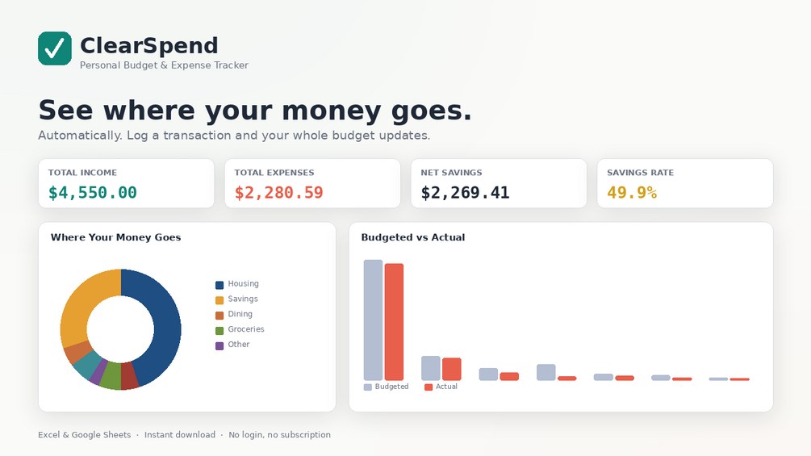Click the tallest red Actual bar
The width and height of the screenshot is (811, 456).
pyautogui.click(x=394, y=322)
